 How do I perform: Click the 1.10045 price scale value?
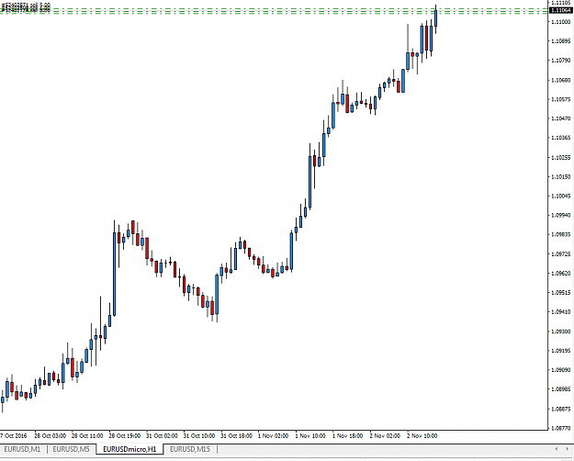click(561, 197)
